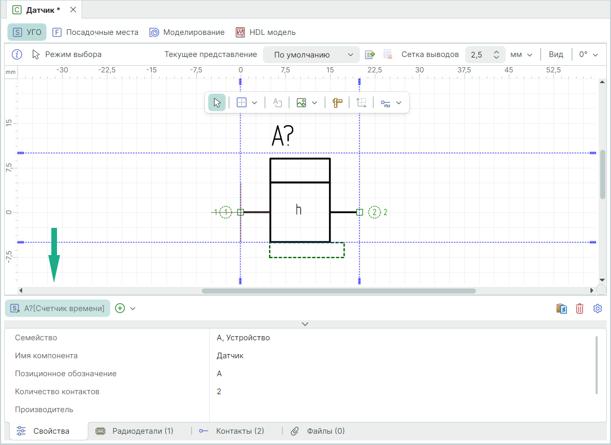Collapse the properties panel with chevron
Screen dimensions: 611x445
tap(305, 324)
